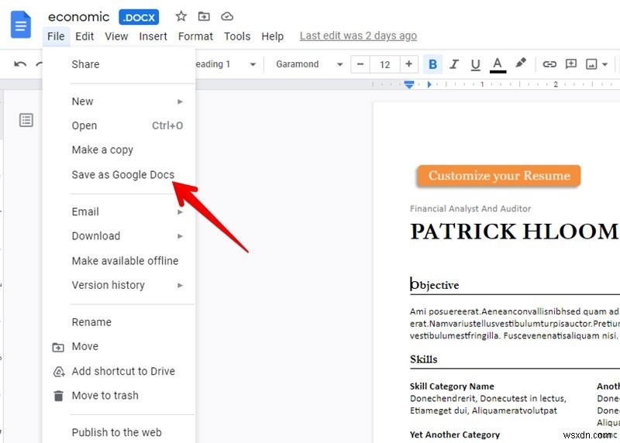Click the Objective heading in document

tap(435, 285)
